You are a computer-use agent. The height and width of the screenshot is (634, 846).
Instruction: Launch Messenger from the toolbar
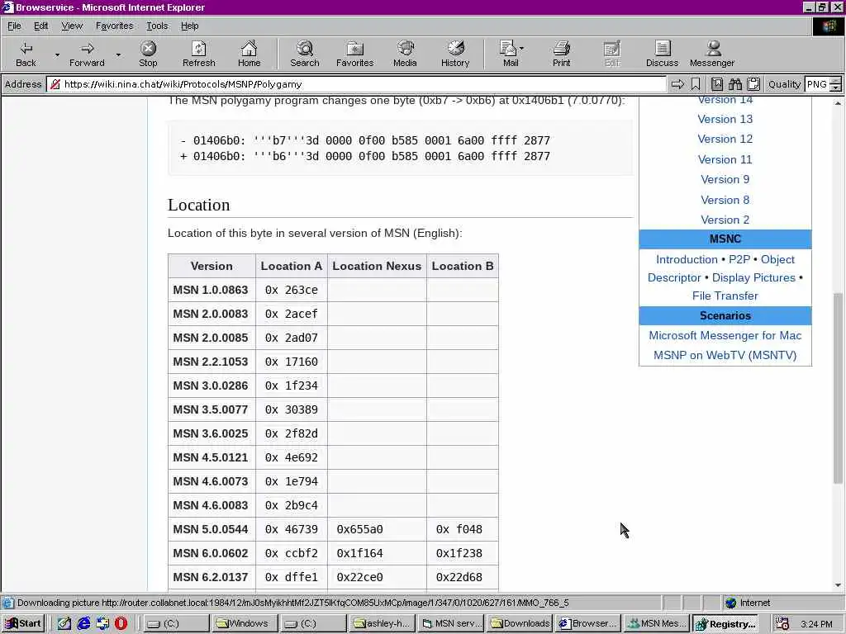(712, 54)
